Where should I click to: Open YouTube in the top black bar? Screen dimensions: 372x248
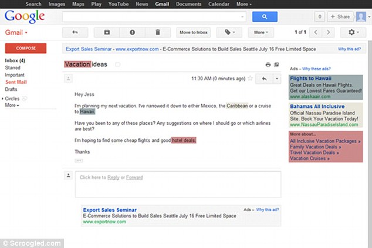[x=119, y=4]
